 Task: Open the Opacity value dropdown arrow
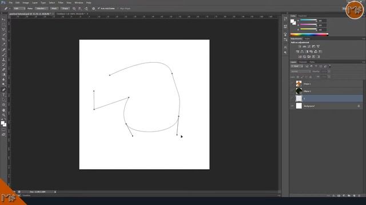click(329, 71)
